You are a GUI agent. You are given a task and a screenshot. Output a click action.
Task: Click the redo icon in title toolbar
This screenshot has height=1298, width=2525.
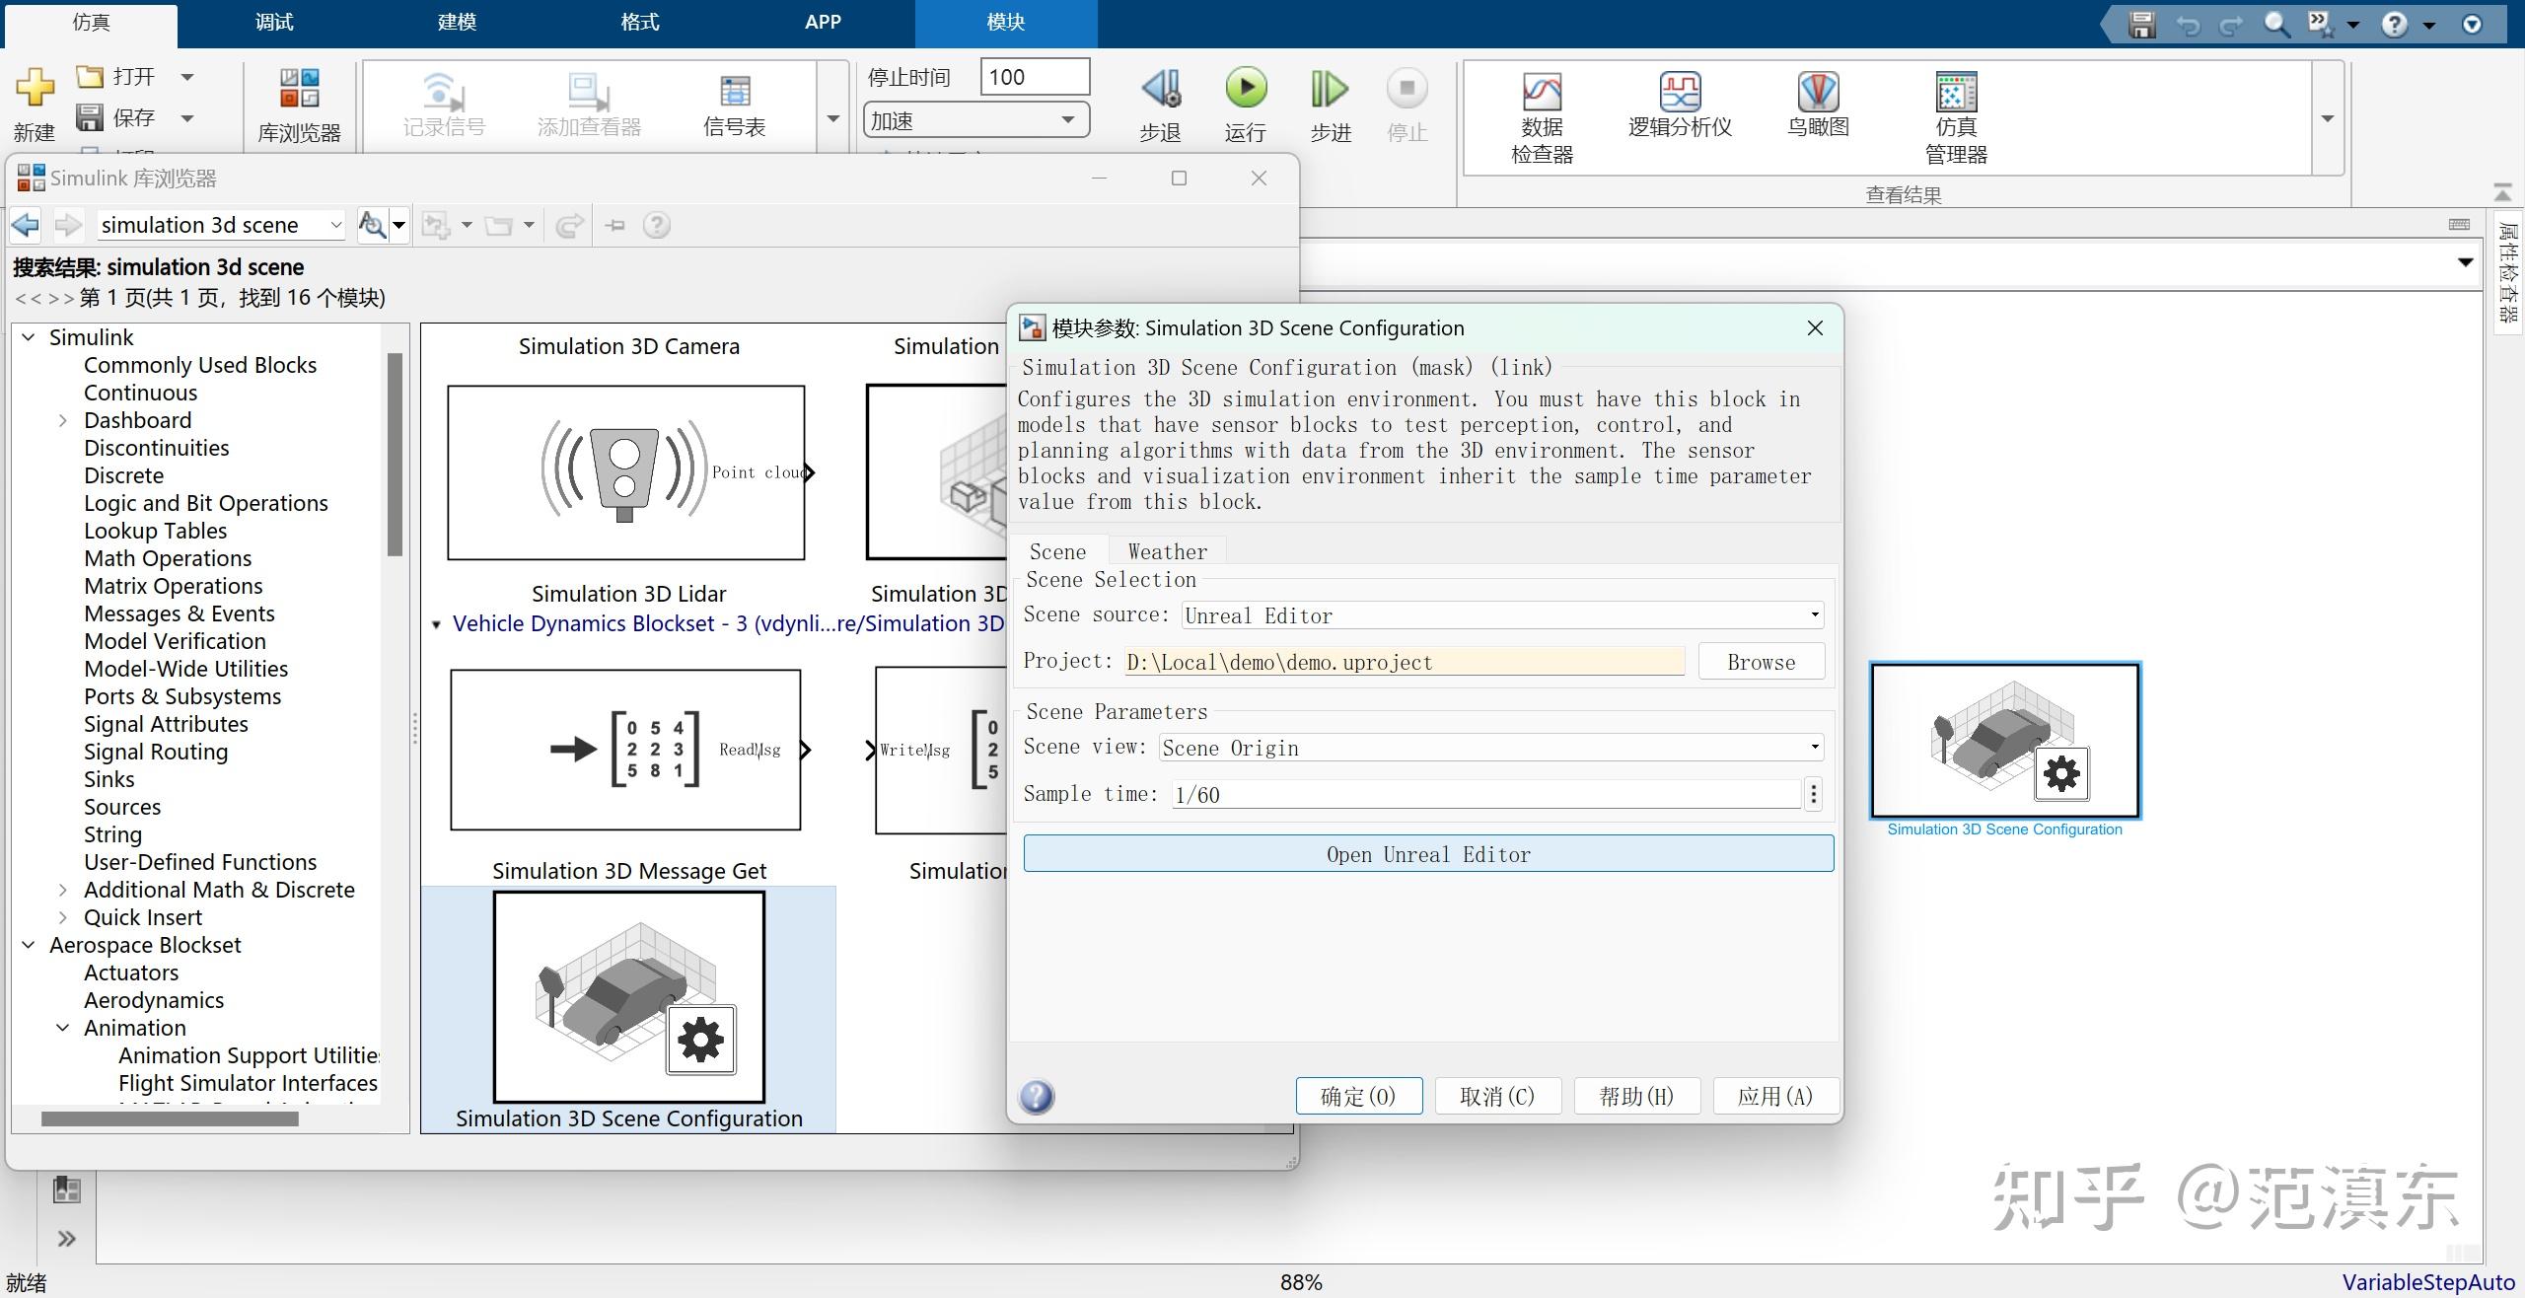point(2231,25)
